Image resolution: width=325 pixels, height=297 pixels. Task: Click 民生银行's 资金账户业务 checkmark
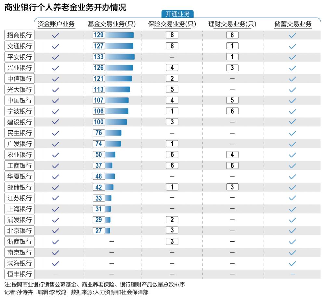(56, 133)
